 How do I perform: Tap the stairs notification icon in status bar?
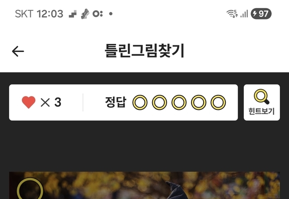pyautogui.click(x=73, y=14)
